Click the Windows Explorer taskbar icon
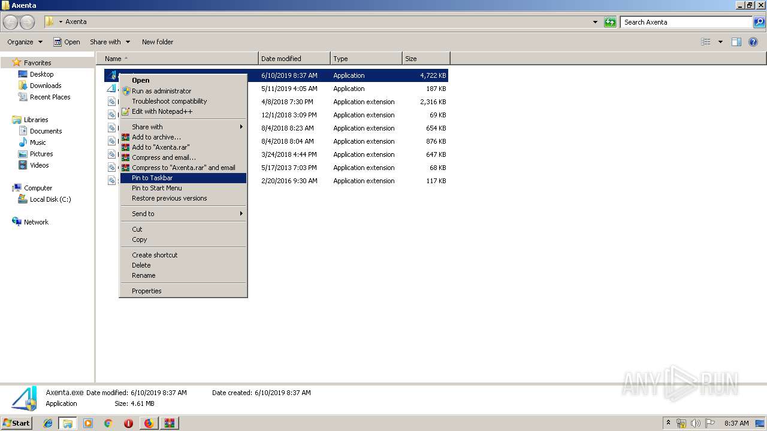This screenshot has height=431, width=767. click(68, 423)
